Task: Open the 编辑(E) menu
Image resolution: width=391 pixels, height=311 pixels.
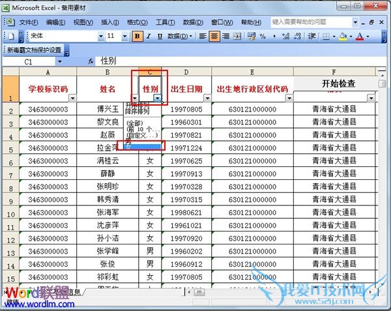Action: click(55, 22)
